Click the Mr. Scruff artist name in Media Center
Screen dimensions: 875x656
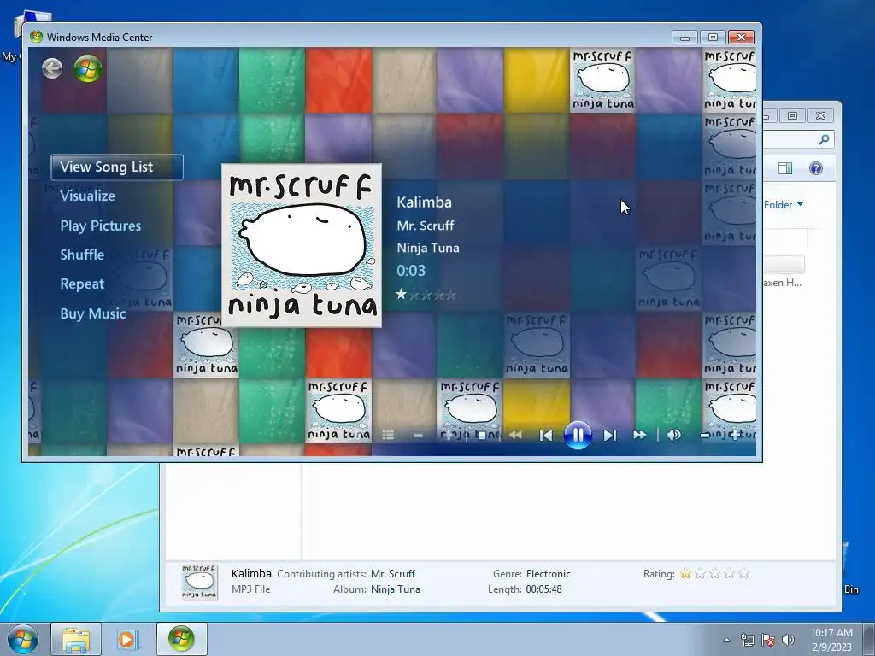426,225
